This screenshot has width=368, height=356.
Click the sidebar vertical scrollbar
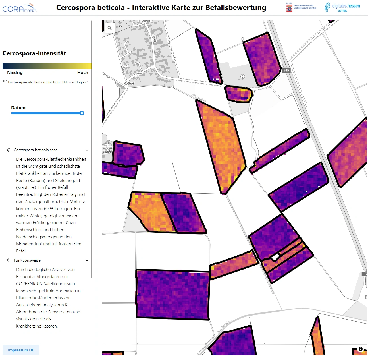coord(92,148)
